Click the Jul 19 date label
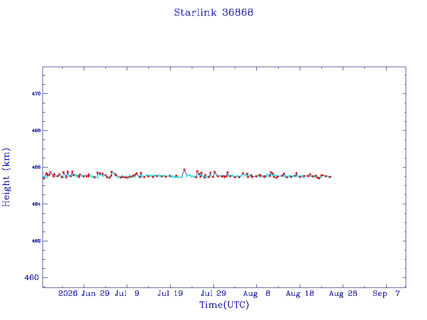427x320 pixels. (170, 293)
